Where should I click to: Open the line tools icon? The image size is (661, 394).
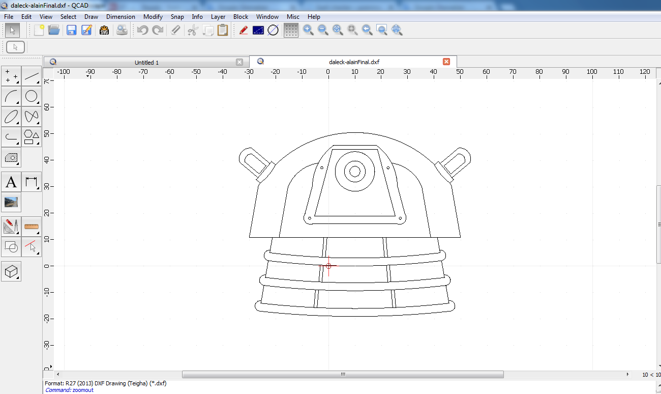(32, 77)
